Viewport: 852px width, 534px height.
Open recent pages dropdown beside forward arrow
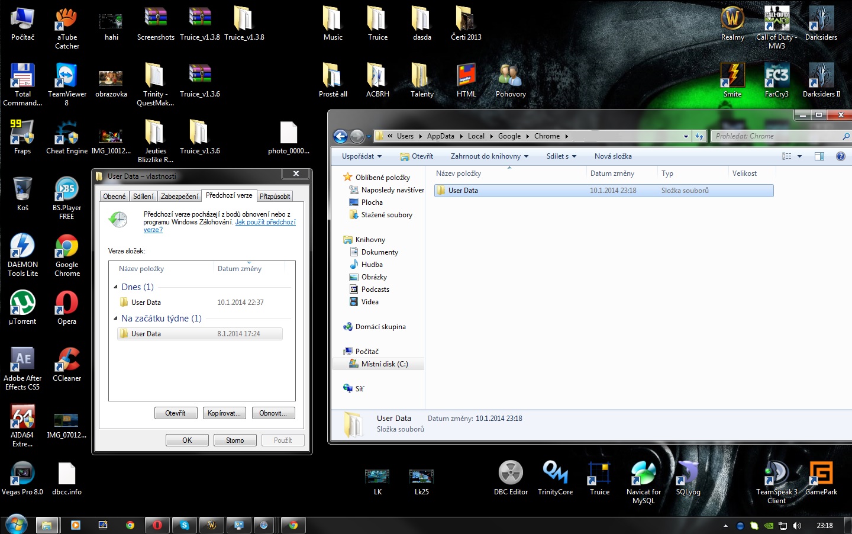pos(369,136)
